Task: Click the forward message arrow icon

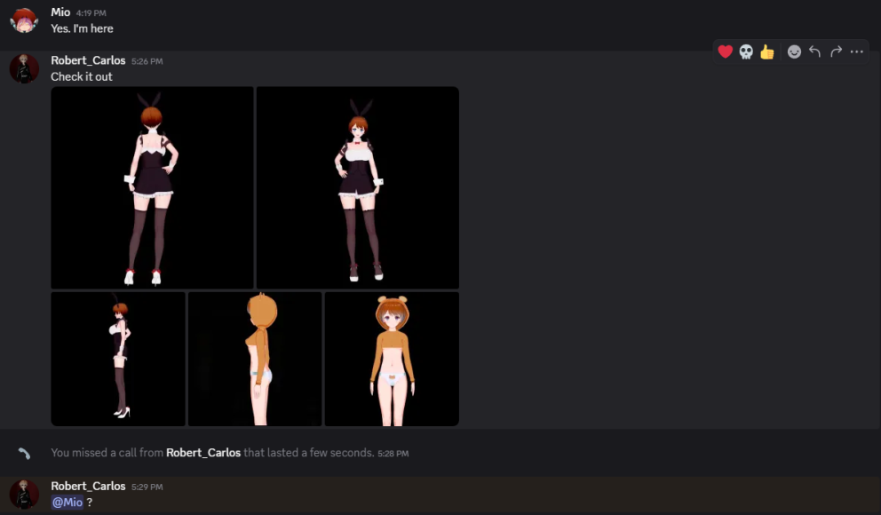Action: coord(836,51)
